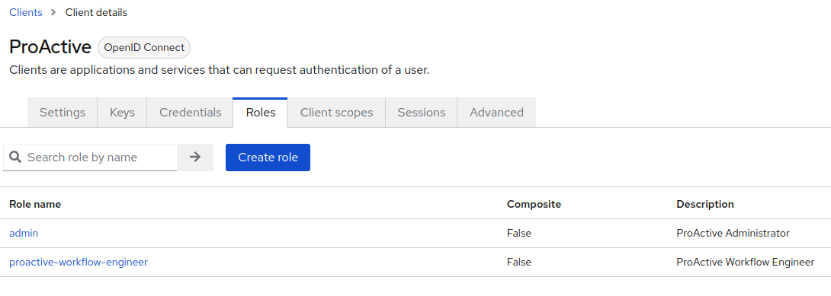Switch to the Keys tab
The height and width of the screenshot is (296, 831).
click(123, 113)
